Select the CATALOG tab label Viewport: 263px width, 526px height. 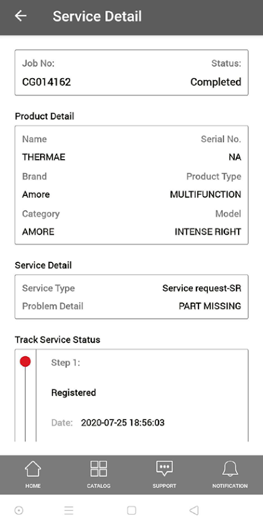click(99, 486)
